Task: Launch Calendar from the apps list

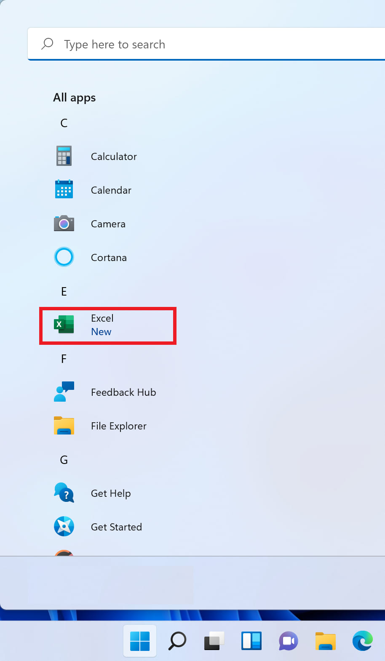Action: (64, 190)
